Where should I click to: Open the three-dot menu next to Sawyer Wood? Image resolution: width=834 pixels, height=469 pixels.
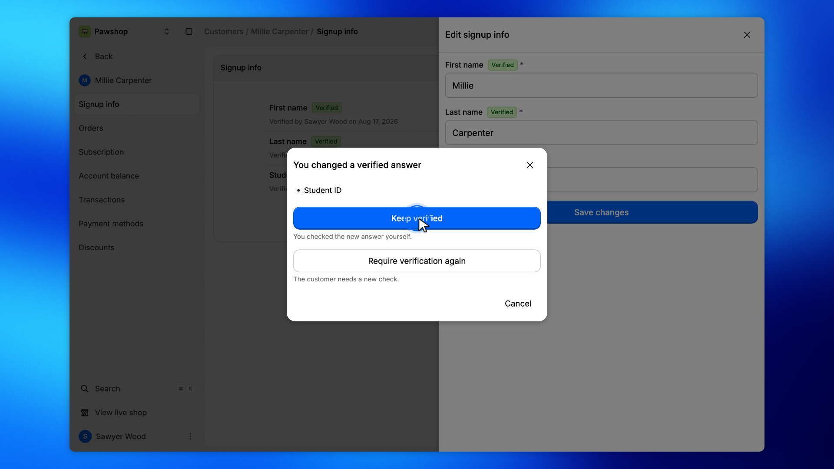pos(190,436)
